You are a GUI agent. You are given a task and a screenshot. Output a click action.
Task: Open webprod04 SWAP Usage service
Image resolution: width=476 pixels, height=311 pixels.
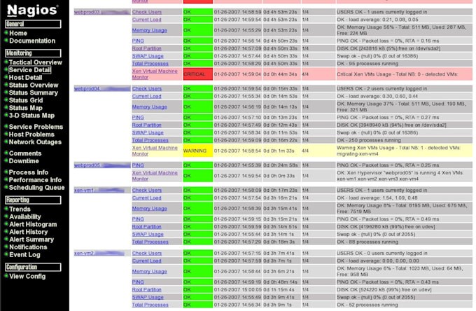[148, 132]
